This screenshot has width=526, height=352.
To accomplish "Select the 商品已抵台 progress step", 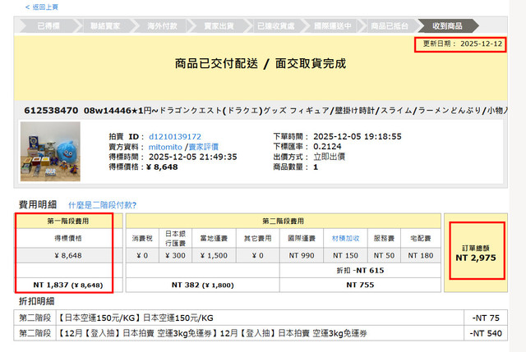I will tap(390, 25).
